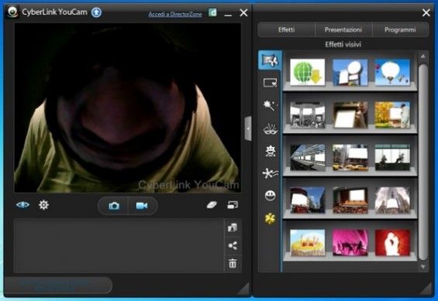Click the YouCam webcam logo icon
This screenshot has height=301, width=438.
tap(12, 12)
